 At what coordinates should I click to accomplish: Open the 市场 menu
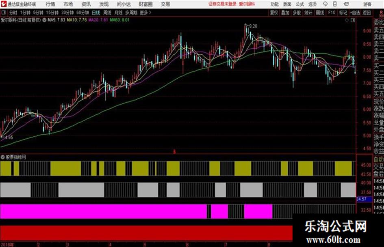tap(68, 4)
